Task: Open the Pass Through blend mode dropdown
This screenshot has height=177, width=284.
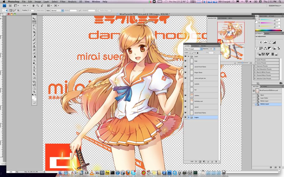Action: click(x=193, y=49)
